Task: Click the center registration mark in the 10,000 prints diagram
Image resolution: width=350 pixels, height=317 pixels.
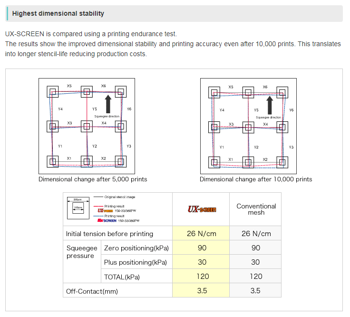Action: coord(248,127)
